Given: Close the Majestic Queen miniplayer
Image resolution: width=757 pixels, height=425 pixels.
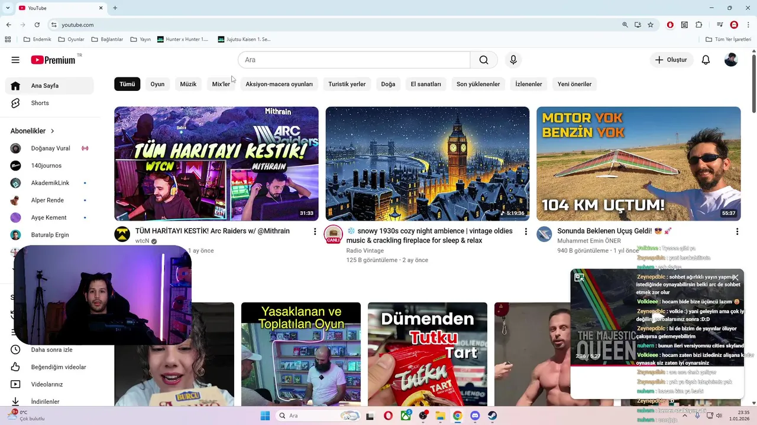Looking at the screenshot, I should coord(735,277).
